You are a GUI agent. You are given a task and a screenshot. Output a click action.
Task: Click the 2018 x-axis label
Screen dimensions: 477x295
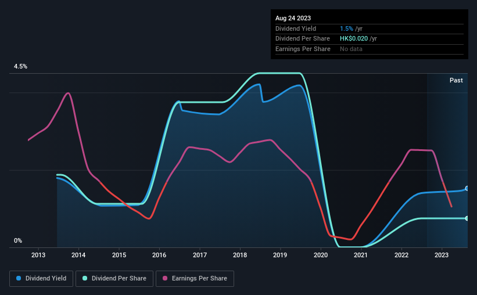(240, 255)
